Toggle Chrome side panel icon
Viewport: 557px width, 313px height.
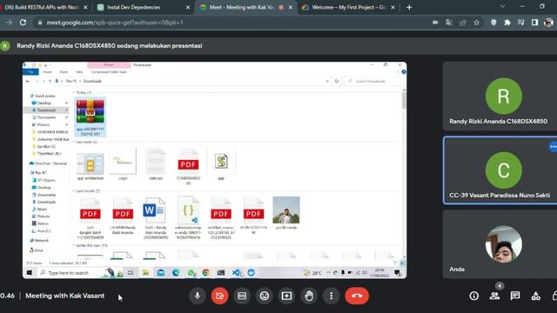[534, 23]
